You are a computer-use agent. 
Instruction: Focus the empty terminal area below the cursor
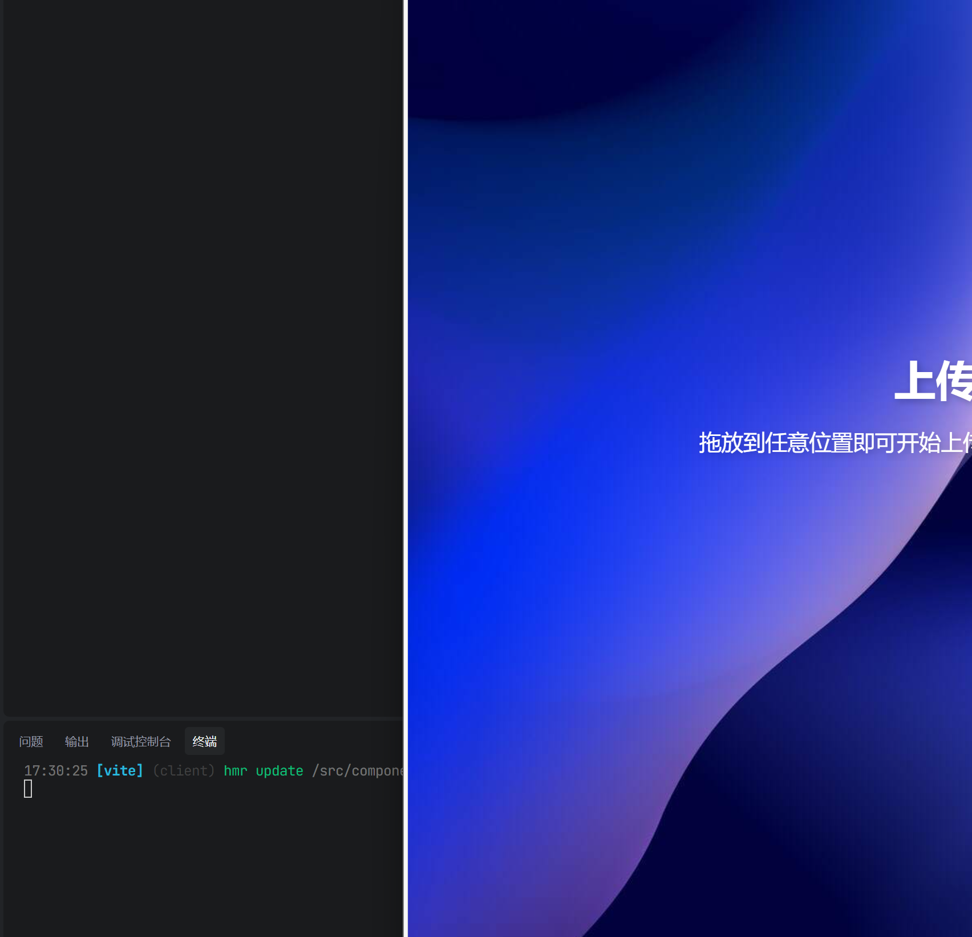coord(200,867)
